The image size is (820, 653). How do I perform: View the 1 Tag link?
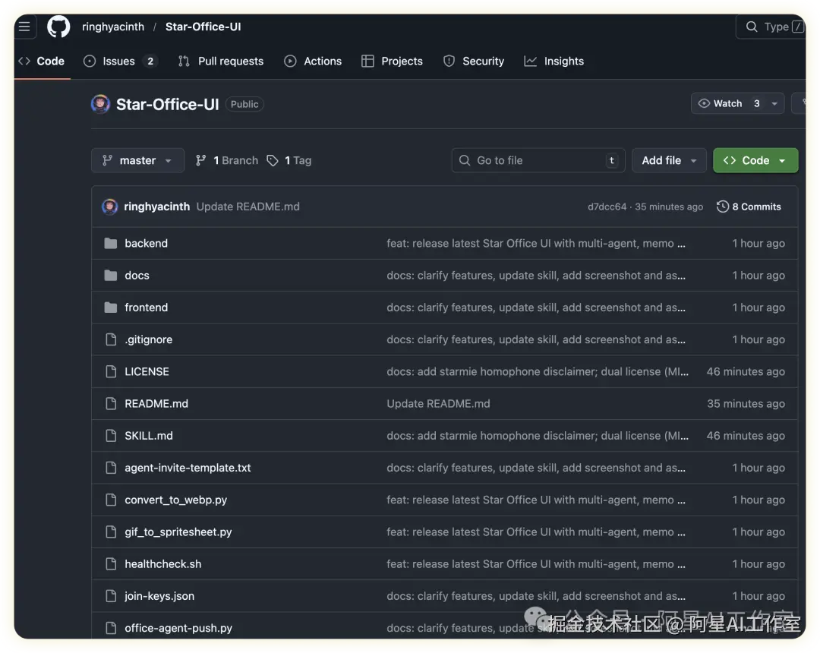tap(289, 160)
